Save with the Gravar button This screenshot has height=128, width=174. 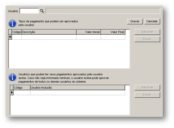135,21
